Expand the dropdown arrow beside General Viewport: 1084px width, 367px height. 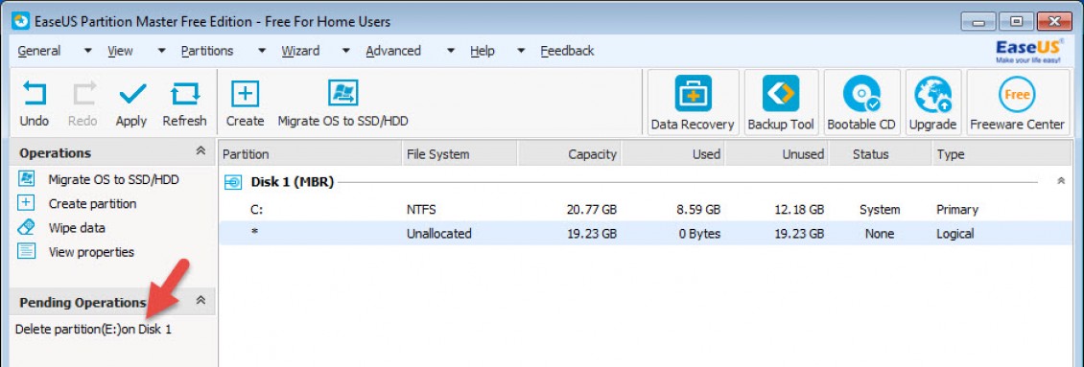click(88, 51)
